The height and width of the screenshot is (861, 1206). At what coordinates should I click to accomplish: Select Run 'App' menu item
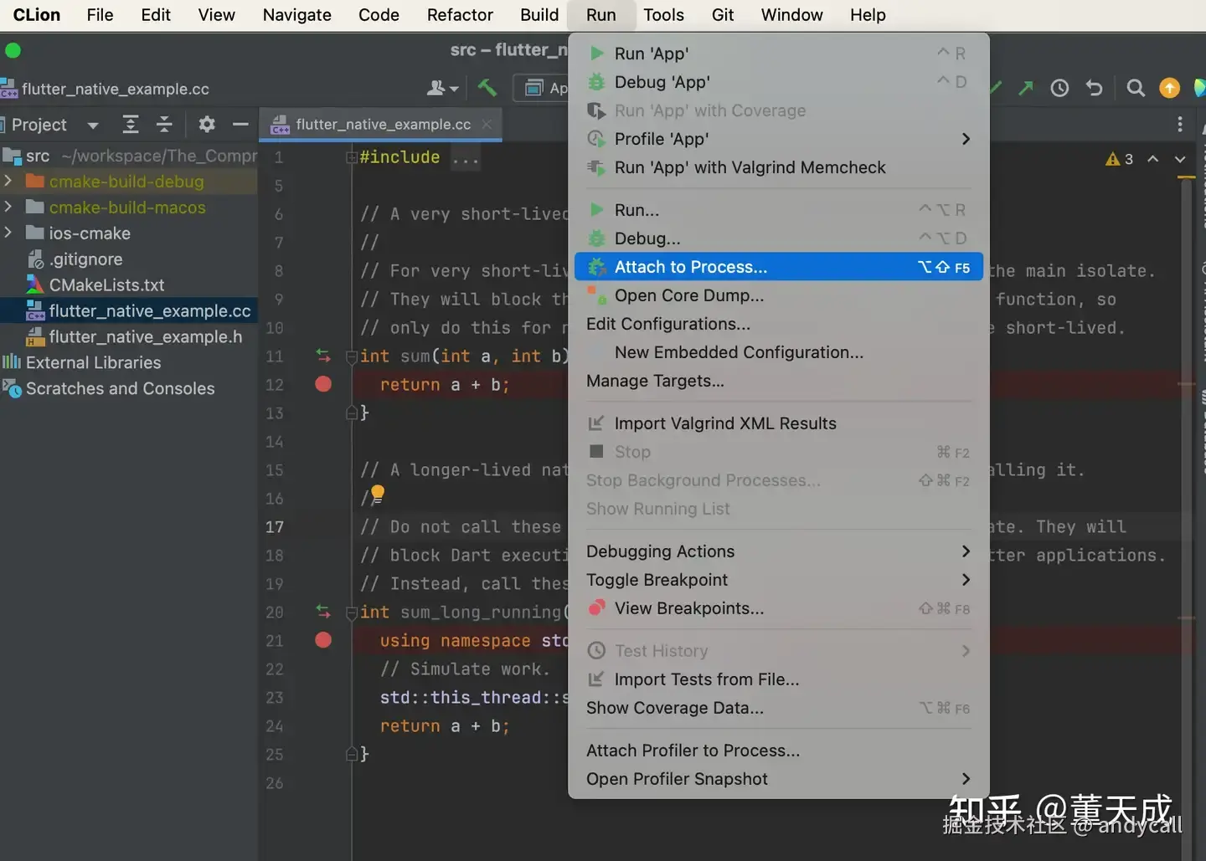click(779, 54)
